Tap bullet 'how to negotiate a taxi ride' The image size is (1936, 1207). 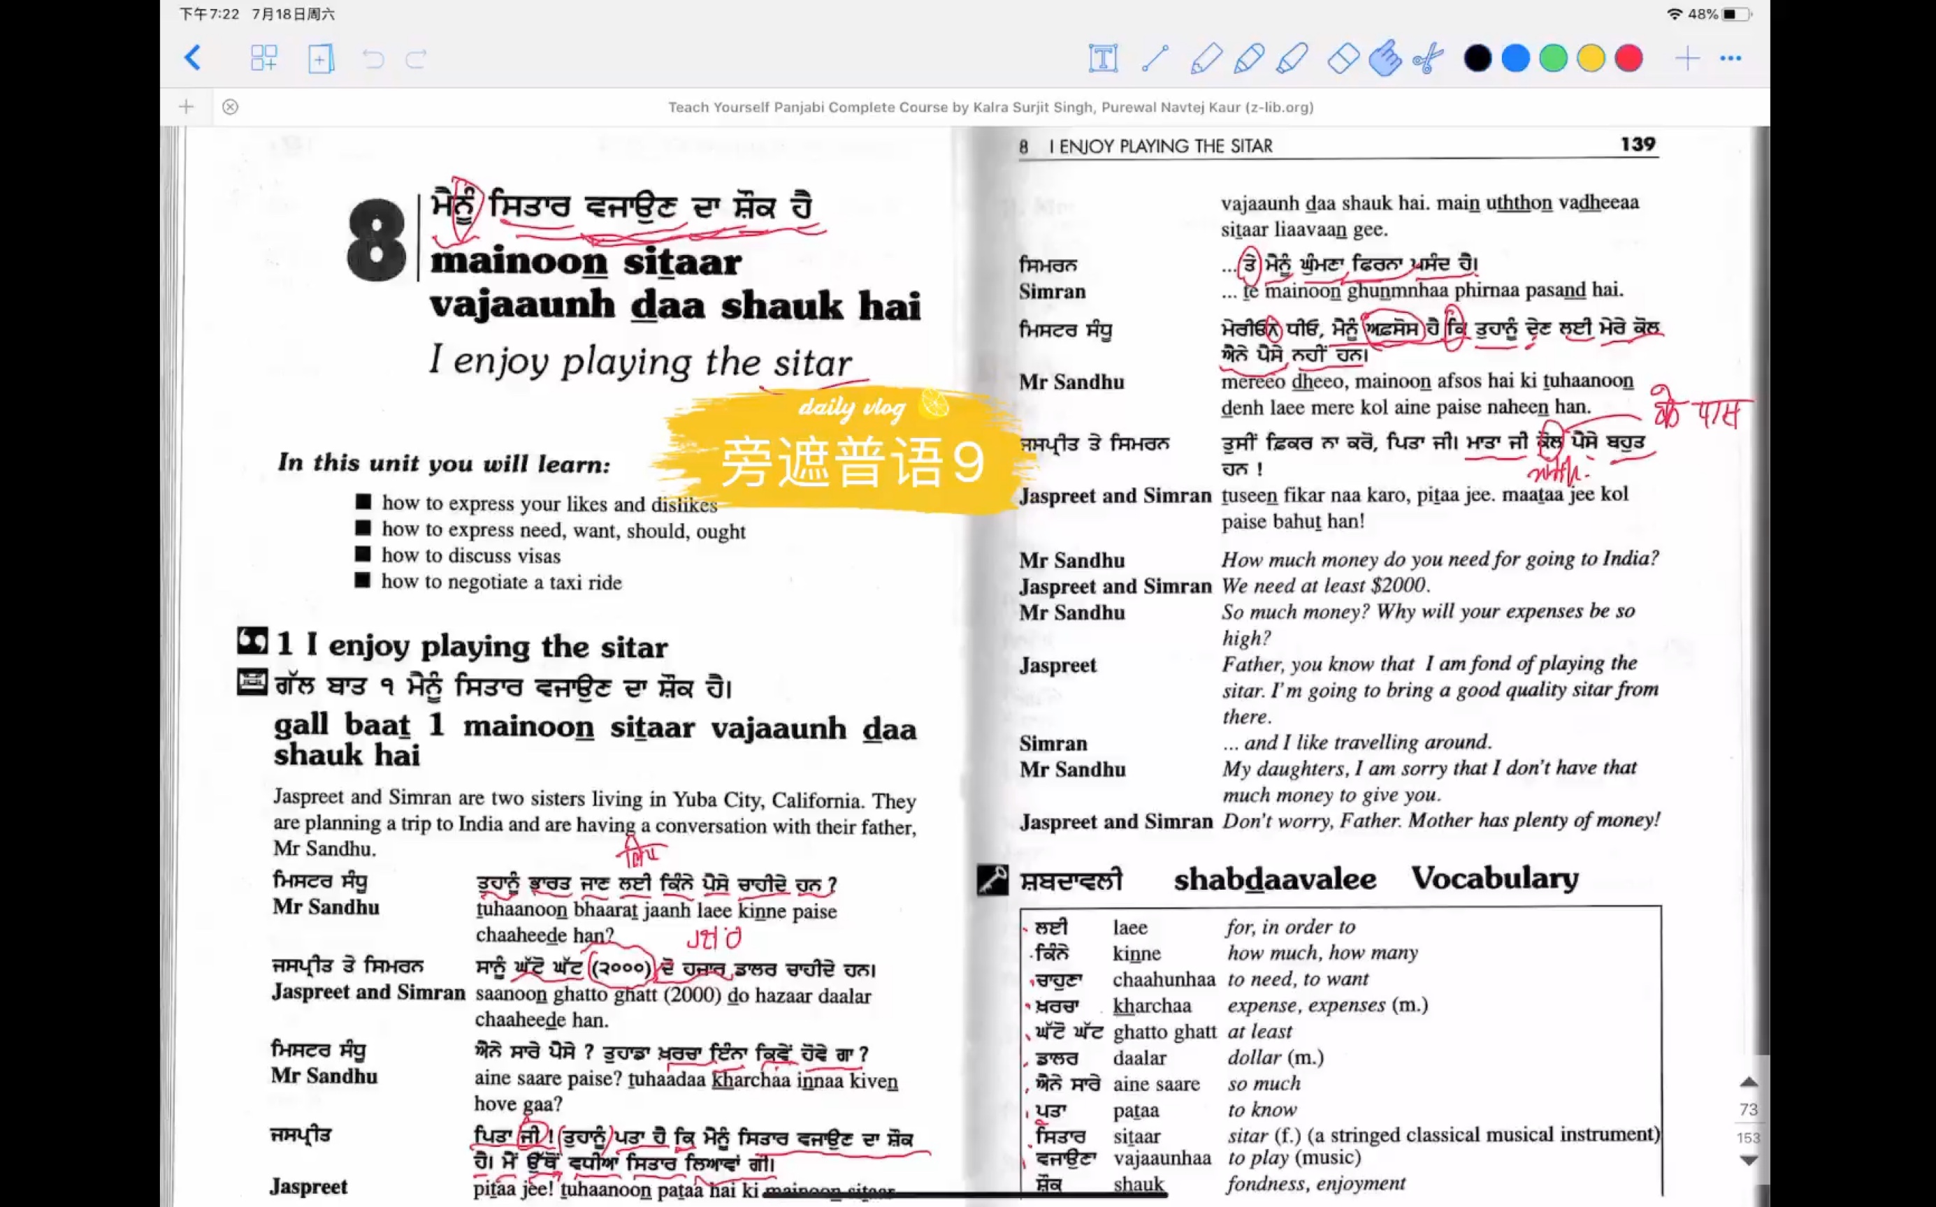tap(500, 582)
